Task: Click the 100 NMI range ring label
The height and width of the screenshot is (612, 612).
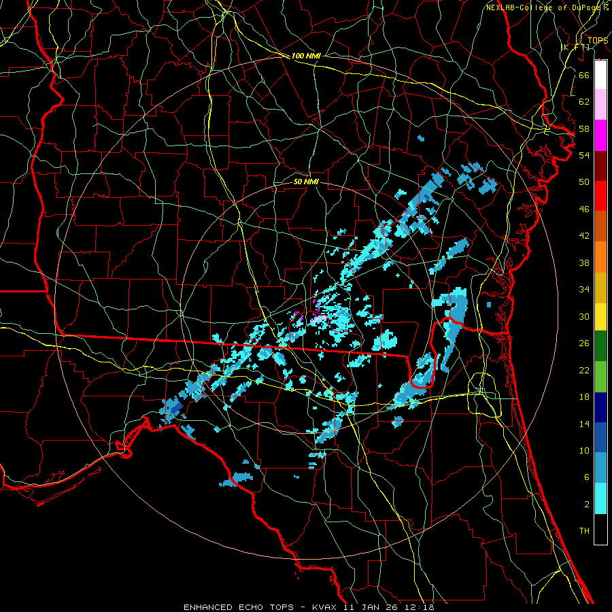Action: click(x=305, y=56)
